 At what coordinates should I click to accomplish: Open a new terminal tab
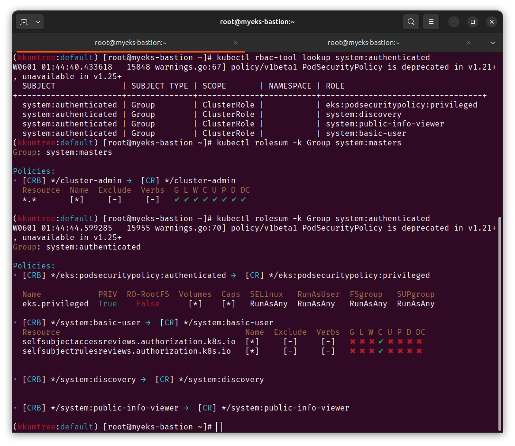(24, 22)
